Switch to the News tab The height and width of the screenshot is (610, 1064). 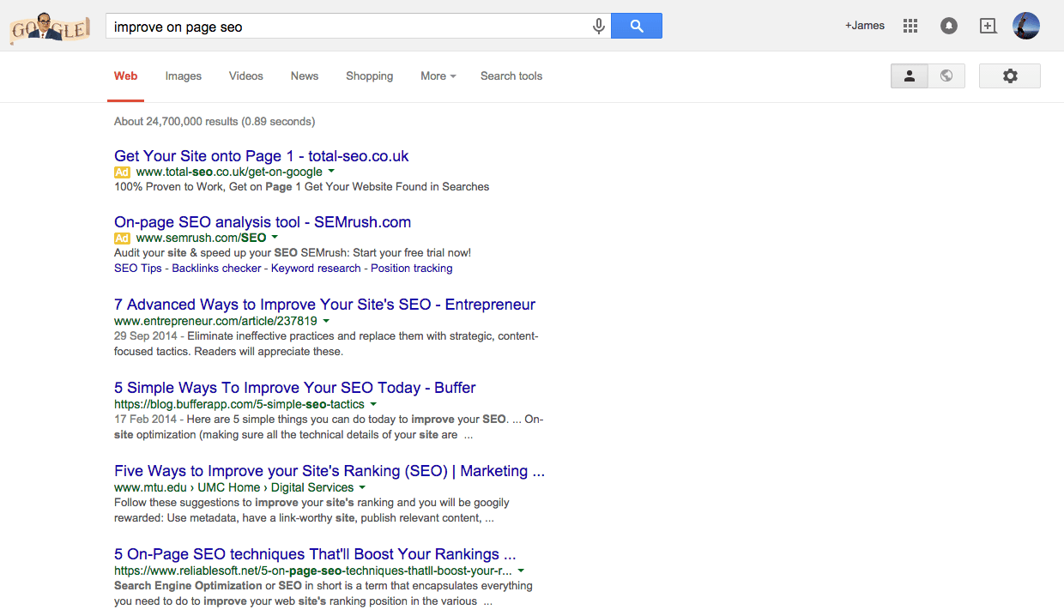tap(305, 75)
